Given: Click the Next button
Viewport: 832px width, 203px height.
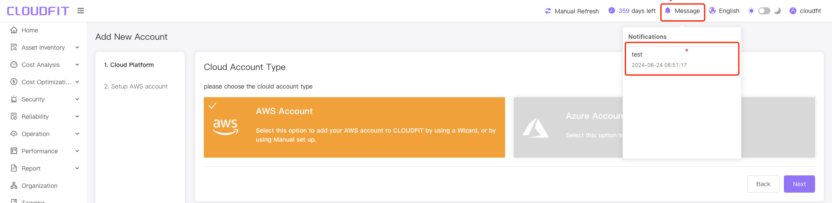Looking at the screenshot, I should pos(799,184).
